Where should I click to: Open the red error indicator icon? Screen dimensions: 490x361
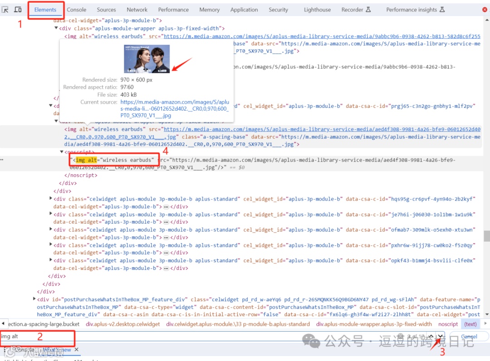(485, 10)
